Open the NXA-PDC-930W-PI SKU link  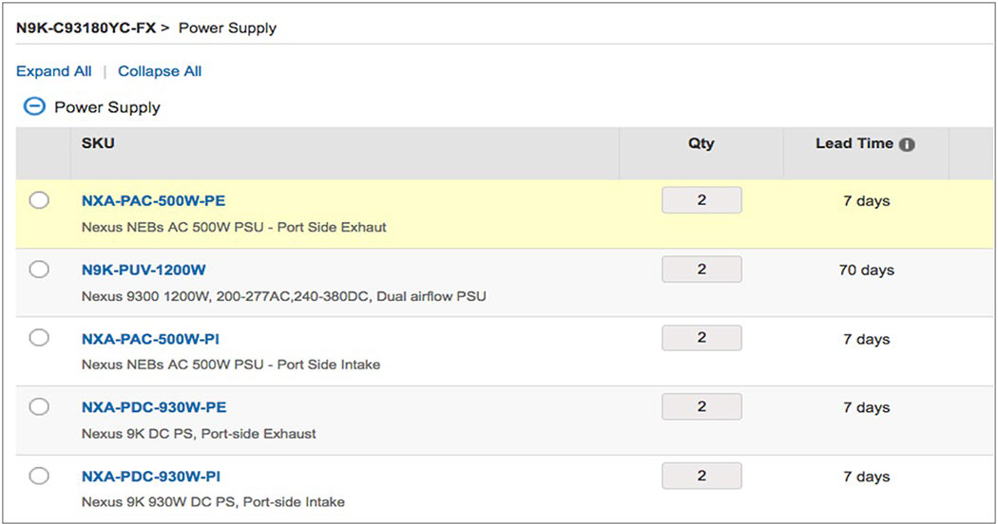click(x=151, y=477)
